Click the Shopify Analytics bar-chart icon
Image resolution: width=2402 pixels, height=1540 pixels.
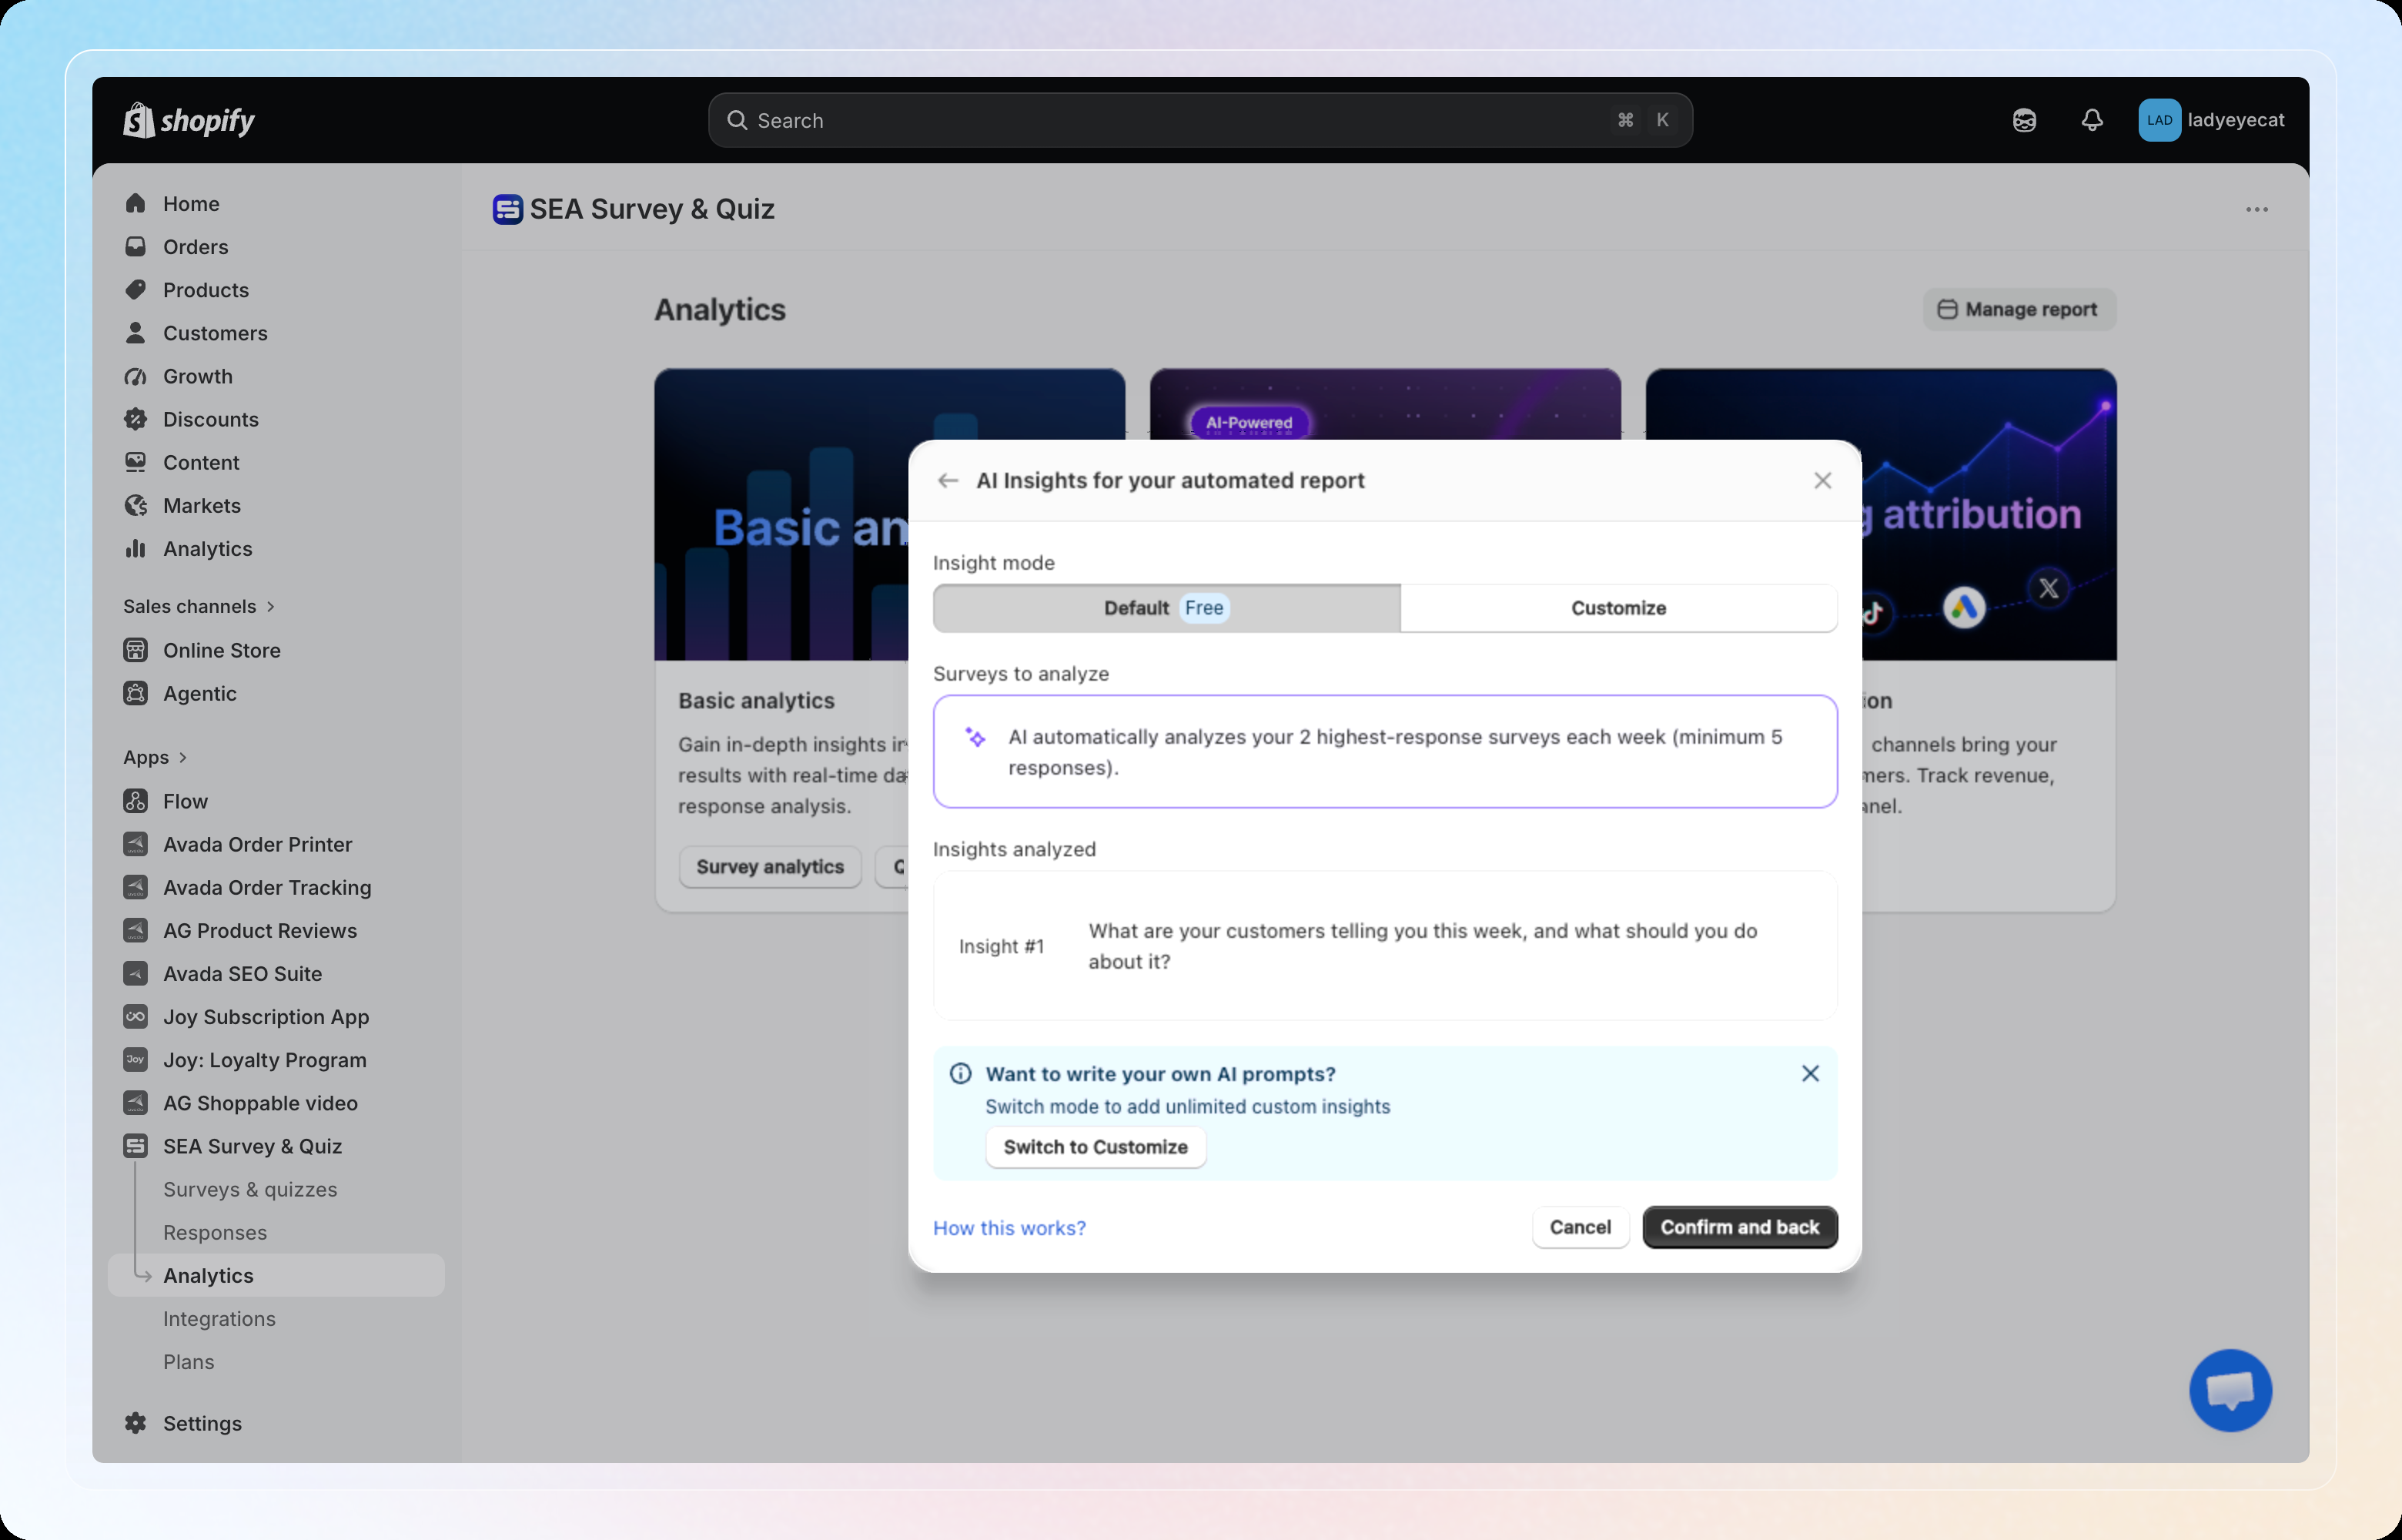(136, 548)
